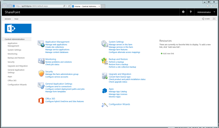This screenshot has width=219, height=128.
Task: Click the Security shield icon
Action: coord(41,73)
